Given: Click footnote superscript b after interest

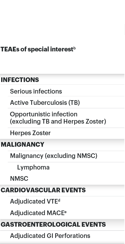Looking at the screenshot, I should pyautogui.click(x=74, y=48).
